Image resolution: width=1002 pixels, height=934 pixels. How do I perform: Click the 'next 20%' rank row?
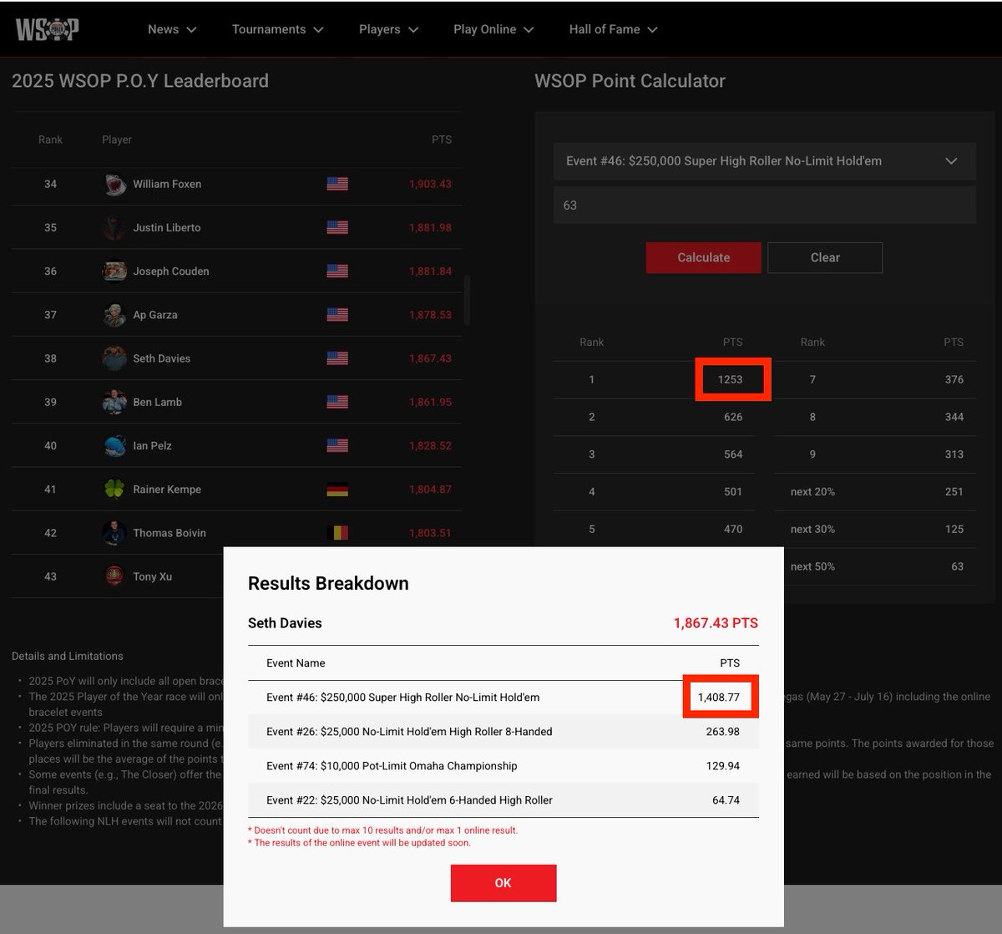coord(874,492)
